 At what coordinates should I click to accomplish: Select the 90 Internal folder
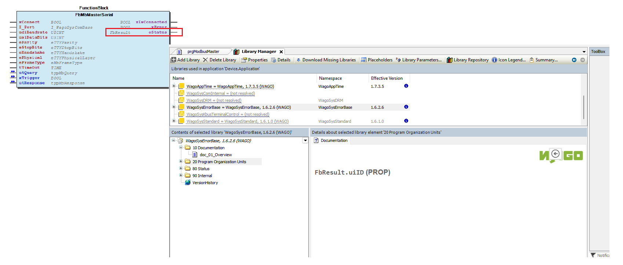click(x=202, y=176)
